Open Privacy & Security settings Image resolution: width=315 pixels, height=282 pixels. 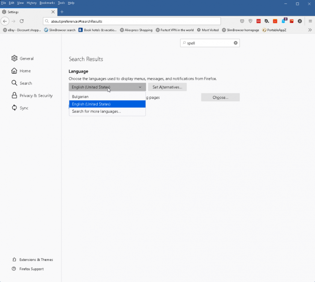tap(32, 96)
